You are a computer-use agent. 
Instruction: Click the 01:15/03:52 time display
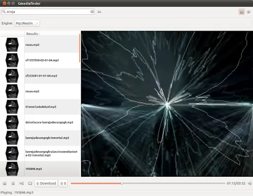coord(236,183)
